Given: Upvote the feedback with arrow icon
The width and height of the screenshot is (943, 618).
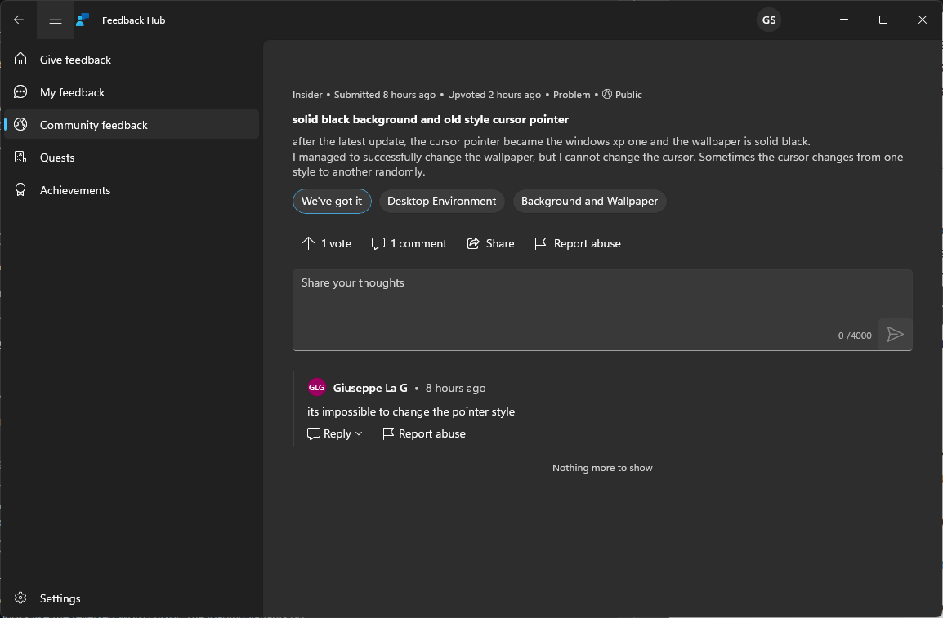Looking at the screenshot, I should coord(327,243).
